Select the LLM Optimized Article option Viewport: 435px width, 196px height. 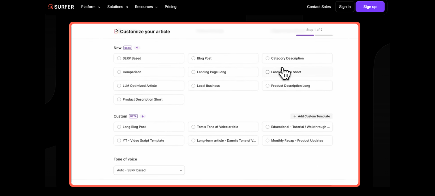click(119, 86)
